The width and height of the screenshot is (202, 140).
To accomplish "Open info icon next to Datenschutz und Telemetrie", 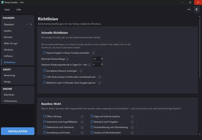I will (x=82, y=127).
